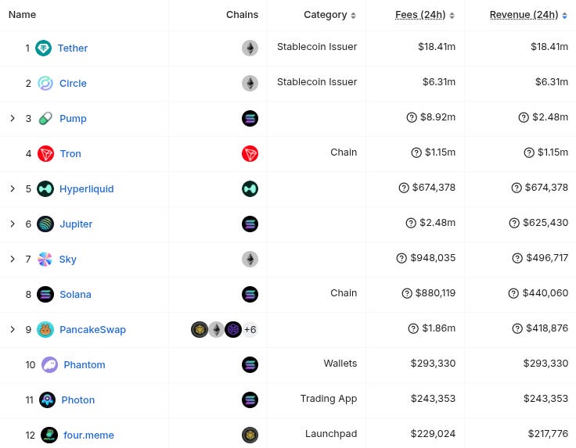Open the Photon protocol link
This screenshot has height=448, width=576.
coord(78,400)
